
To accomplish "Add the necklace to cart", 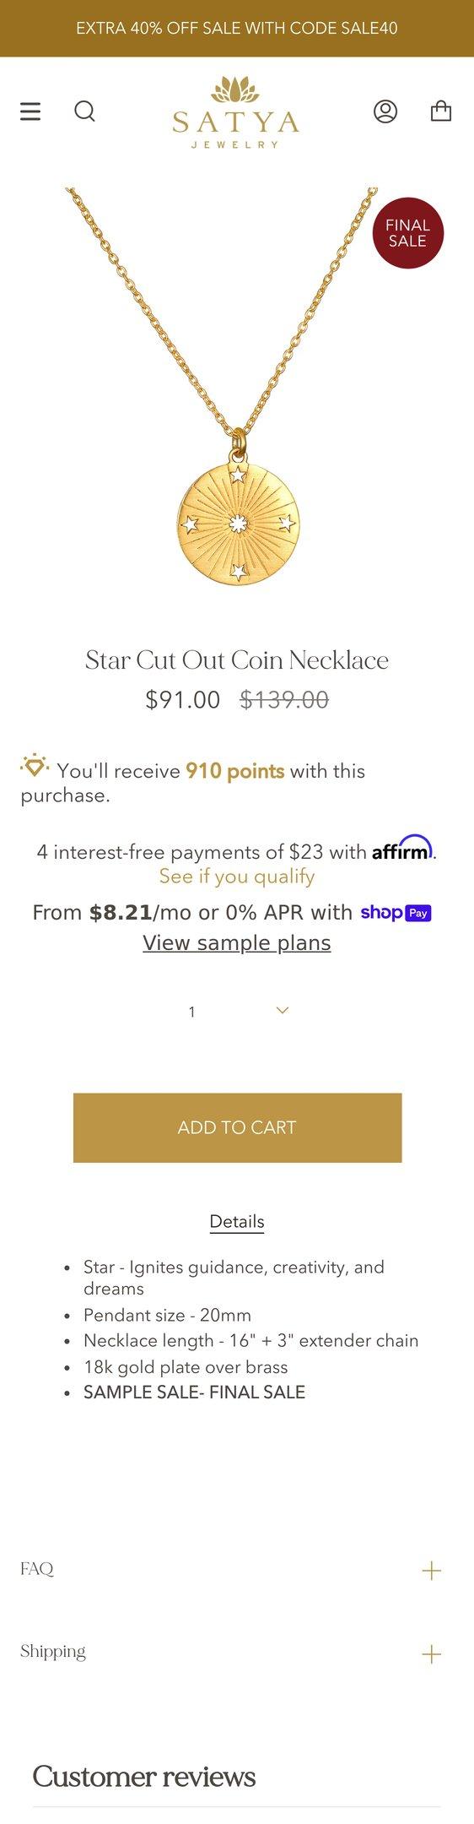I will (237, 1127).
